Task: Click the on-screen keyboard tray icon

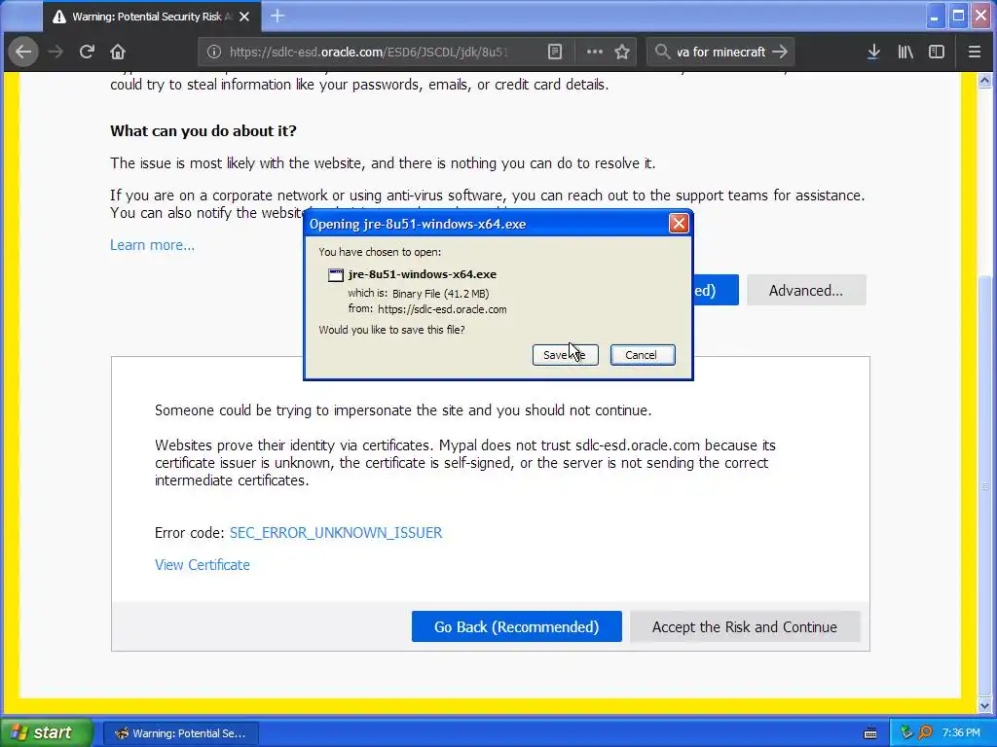Action: point(870,733)
